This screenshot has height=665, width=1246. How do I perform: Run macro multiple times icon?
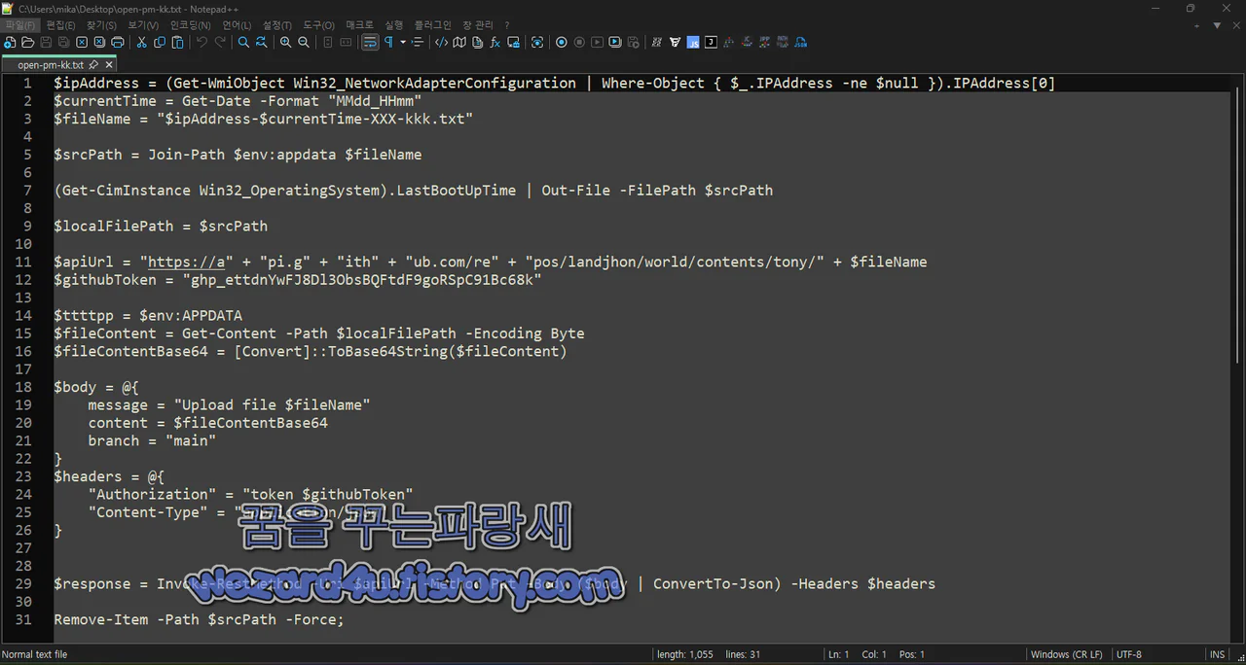point(615,43)
